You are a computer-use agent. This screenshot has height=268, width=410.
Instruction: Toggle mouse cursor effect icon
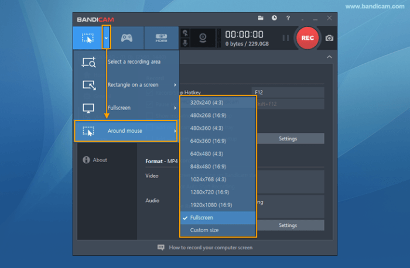[x=185, y=33]
